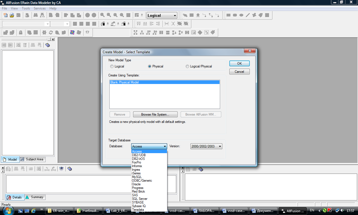Switch to the Summary tab
The image size is (358, 215).
(35, 197)
